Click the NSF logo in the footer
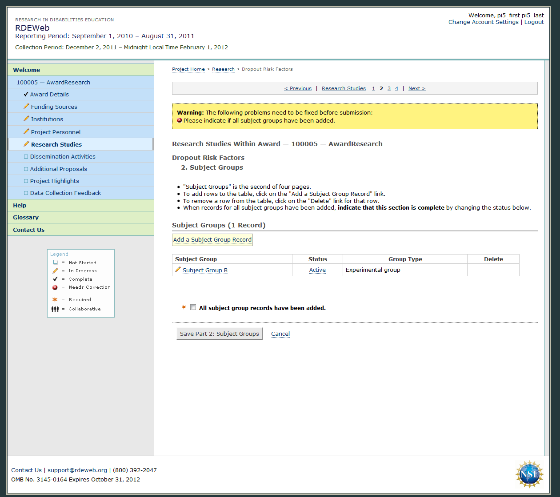Viewport: 560px width, 497px height. pos(529,474)
